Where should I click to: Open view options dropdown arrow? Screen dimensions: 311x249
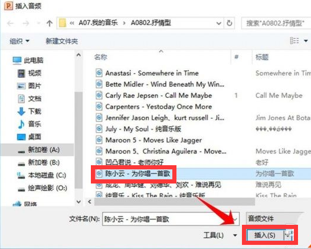[306, 41]
